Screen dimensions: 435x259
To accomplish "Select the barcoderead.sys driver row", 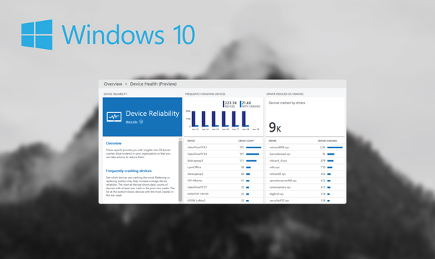I will click(x=305, y=154).
